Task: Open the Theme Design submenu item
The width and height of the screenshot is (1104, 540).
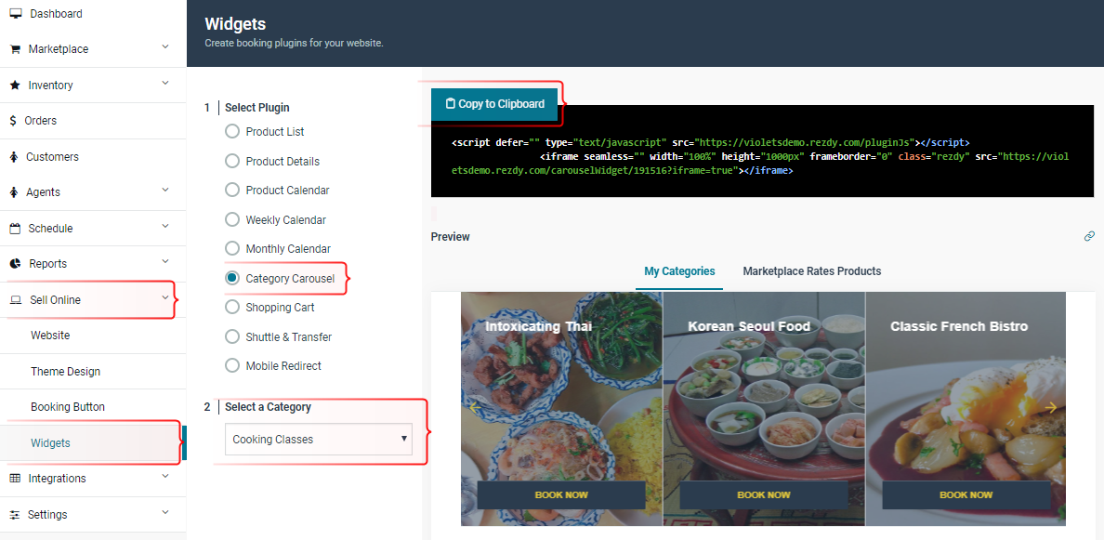Action: 93,372
